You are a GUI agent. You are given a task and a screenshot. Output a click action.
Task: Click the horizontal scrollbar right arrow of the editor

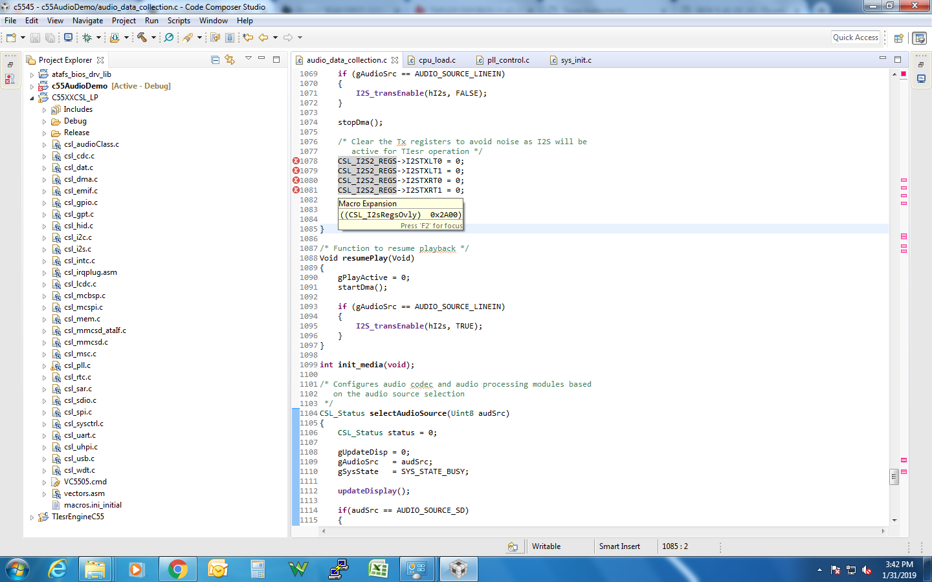[x=883, y=531]
